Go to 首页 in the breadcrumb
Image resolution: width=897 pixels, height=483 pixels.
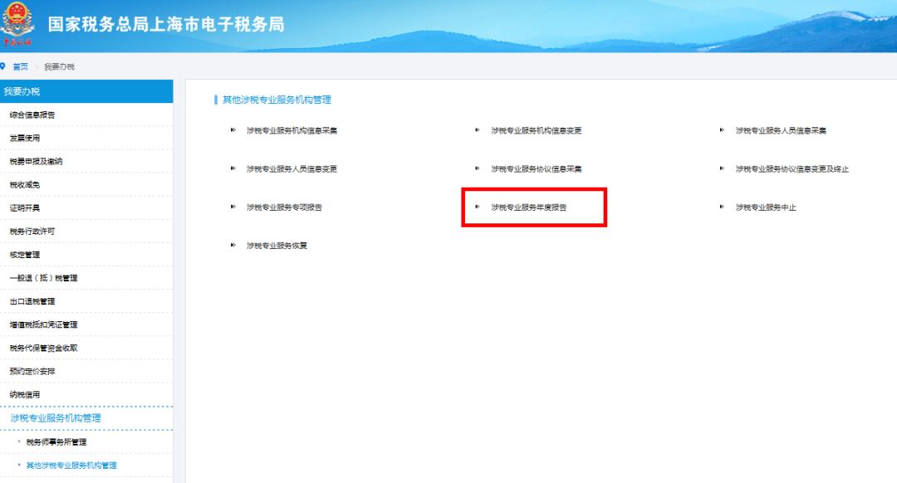tap(20, 66)
